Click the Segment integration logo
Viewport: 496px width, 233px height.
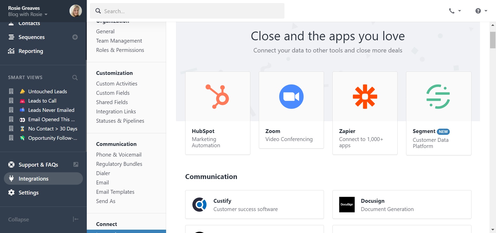(x=438, y=96)
